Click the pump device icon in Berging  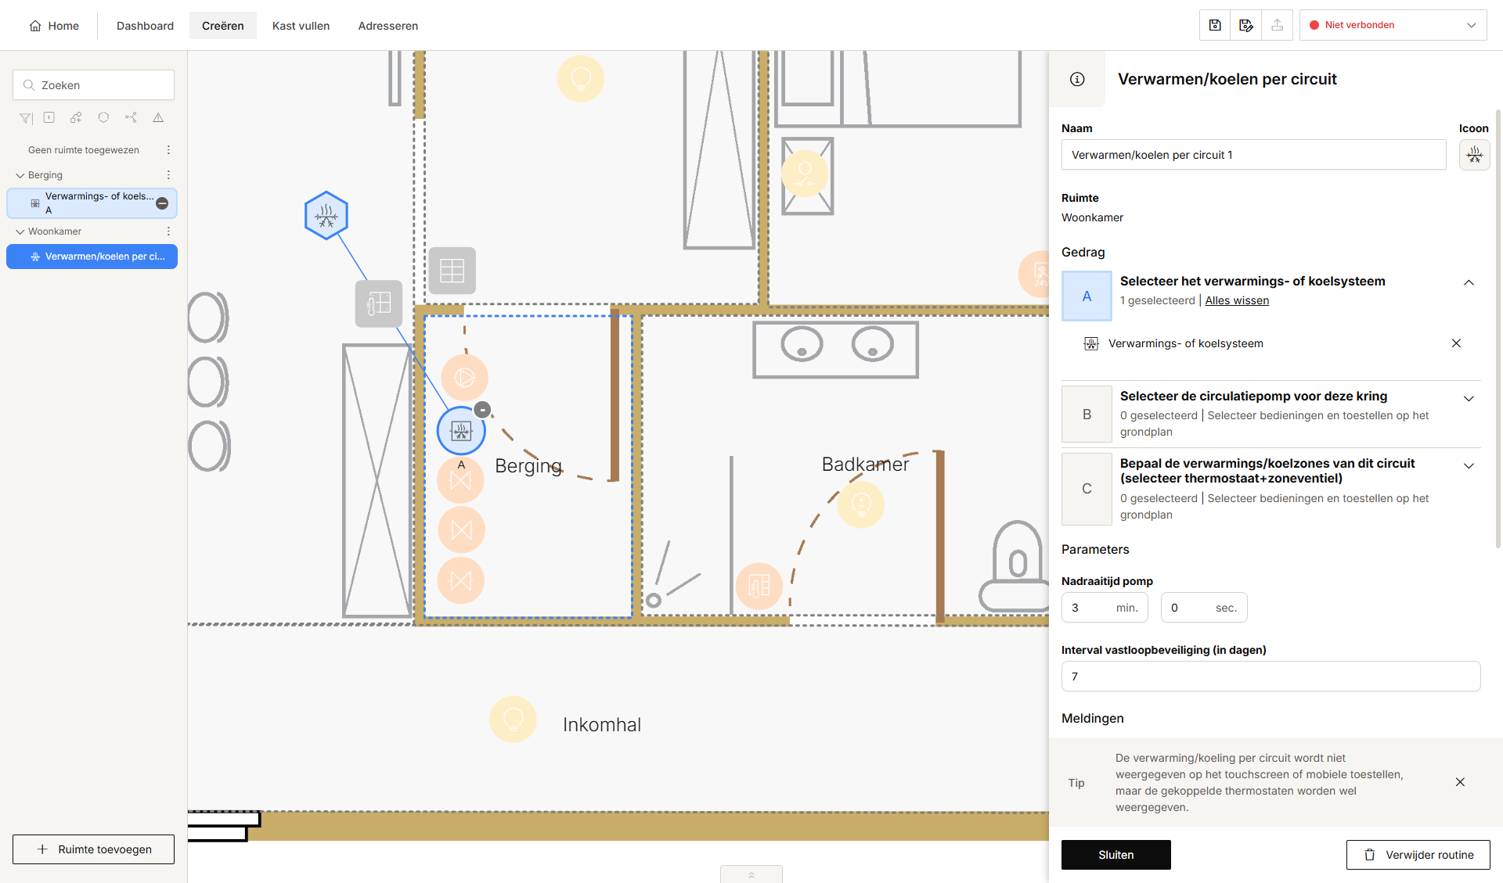pos(464,378)
